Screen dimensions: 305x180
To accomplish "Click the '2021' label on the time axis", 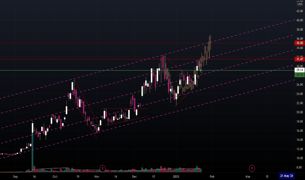I will (x=176, y=177).
